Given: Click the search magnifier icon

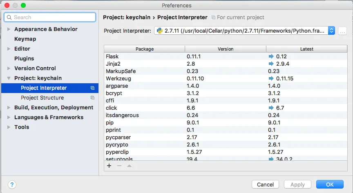Looking at the screenshot, I should point(9,17).
